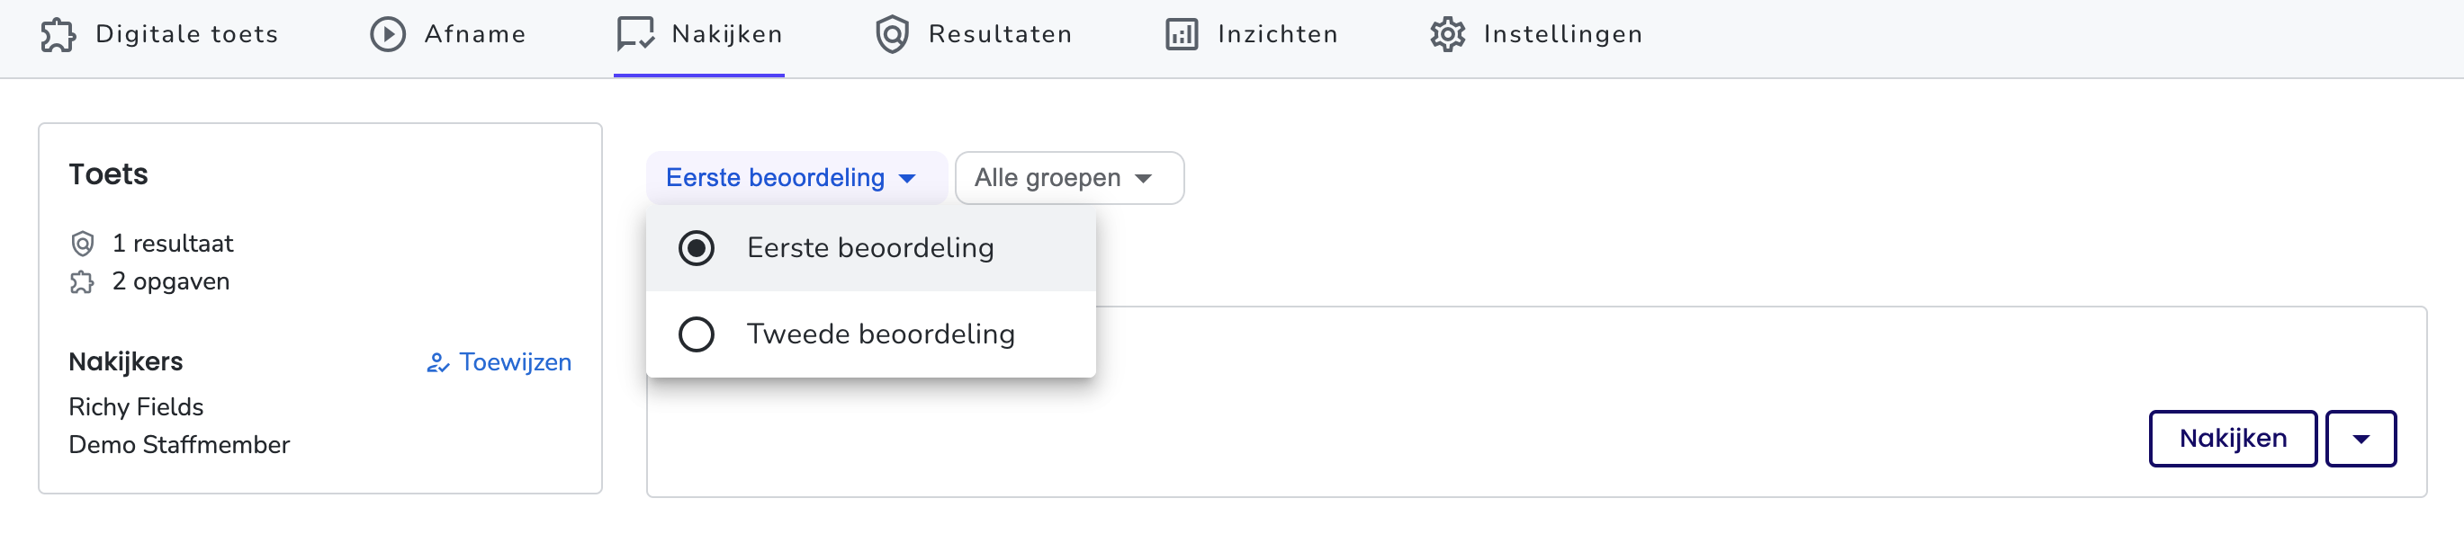Click the puzzle icon next to 2 opgaven

click(x=83, y=281)
